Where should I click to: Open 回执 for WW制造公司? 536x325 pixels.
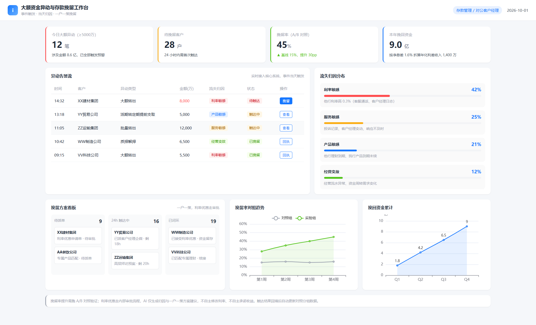(286, 142)
